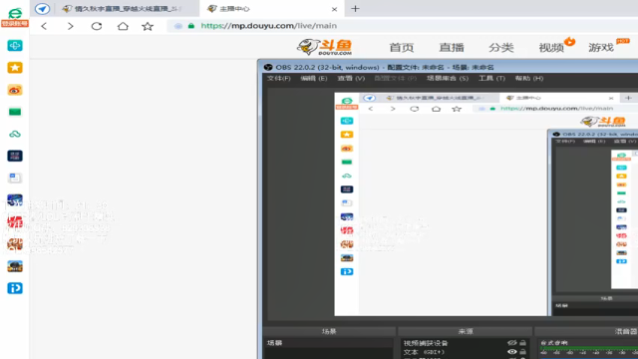Toggle the lock on 文本 (GDI+) source
This screenshot has width=638, height=359.
point(522,352)
